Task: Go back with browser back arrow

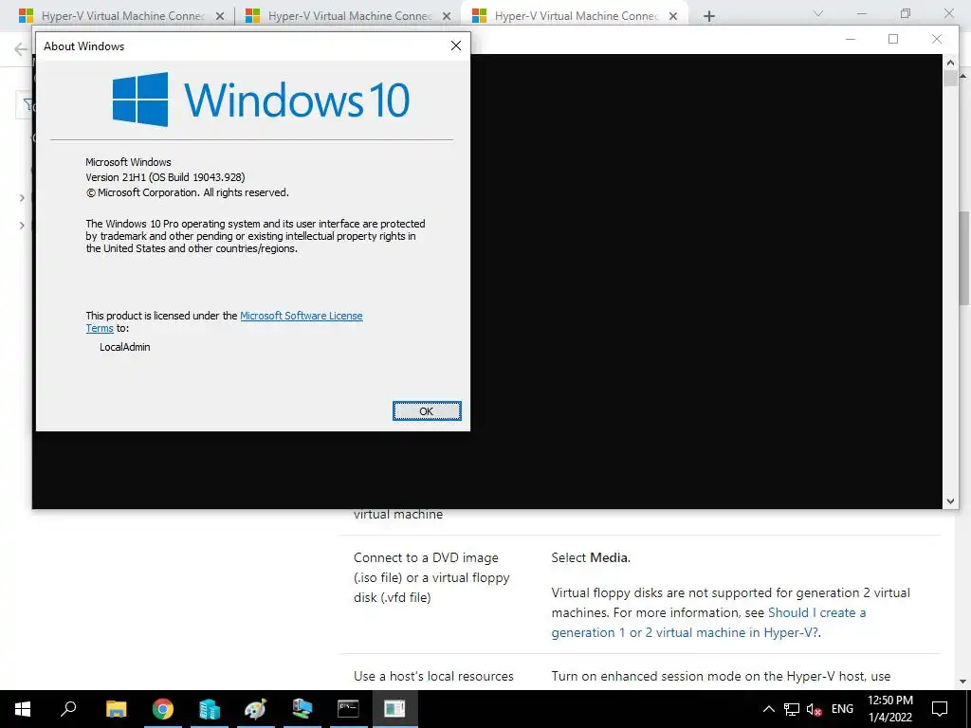Action: point(21,49)
